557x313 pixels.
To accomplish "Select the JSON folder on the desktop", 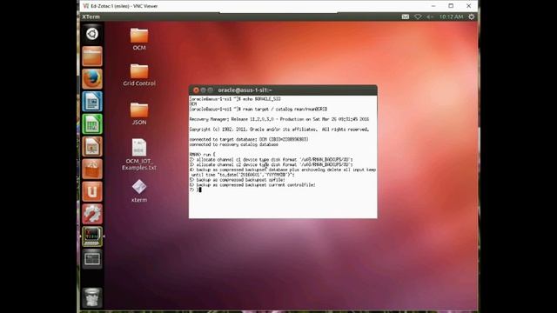I will pyautogui.click(x=139, y=114).
